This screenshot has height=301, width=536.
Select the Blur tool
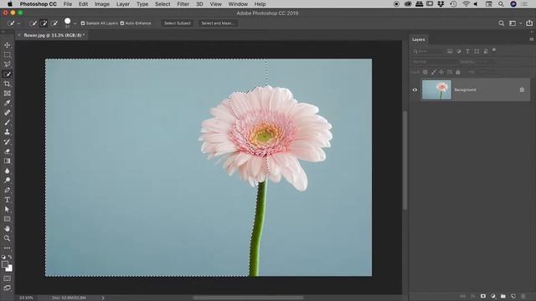tap(8, 171)
